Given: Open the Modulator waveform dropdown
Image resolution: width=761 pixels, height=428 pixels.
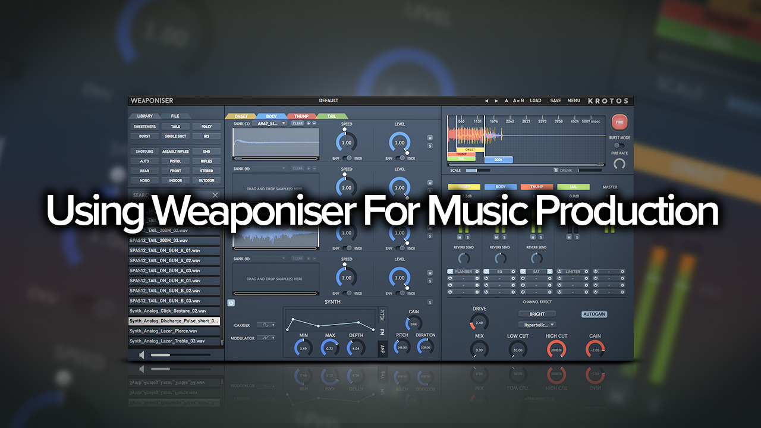Looking at the screenshot, I should point(266,338).
